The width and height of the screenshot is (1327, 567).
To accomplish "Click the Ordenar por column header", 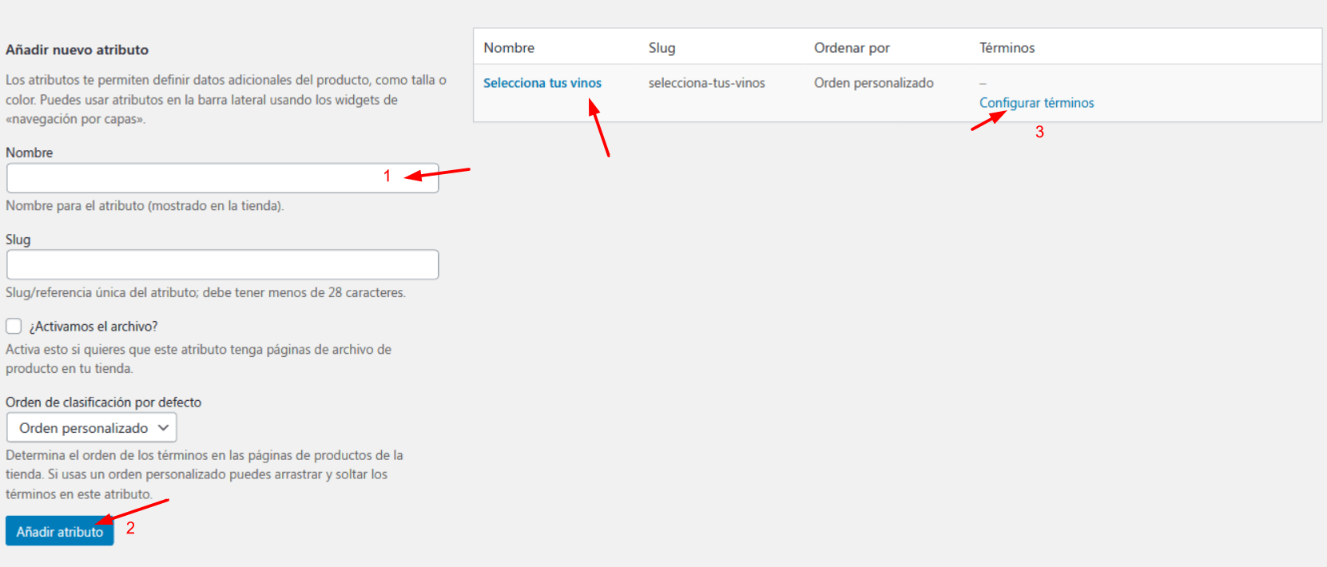I will point(852,48).
